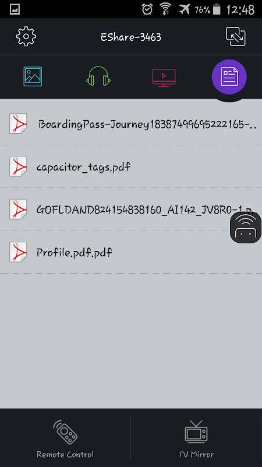262x467 pixels.
Task: Start TV Mirror
Action: (x=196, y=438)
